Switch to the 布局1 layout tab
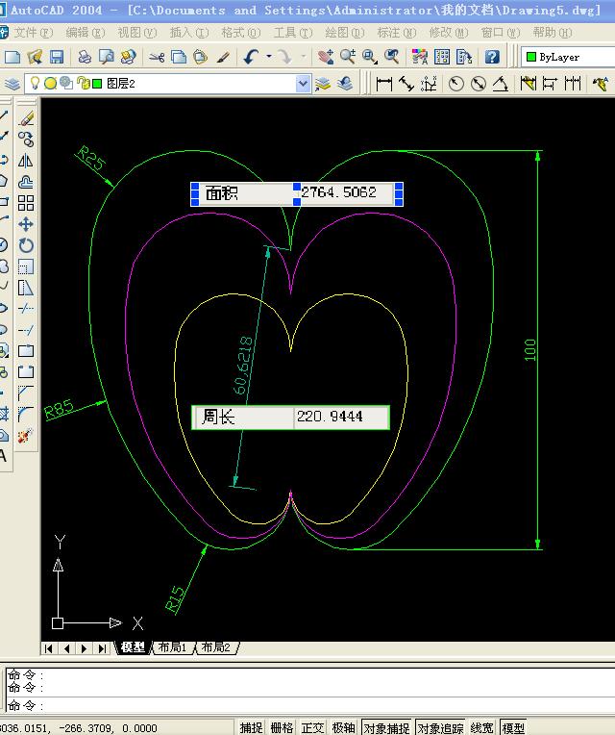The image size is (615, 735). (x=172, y=647)
